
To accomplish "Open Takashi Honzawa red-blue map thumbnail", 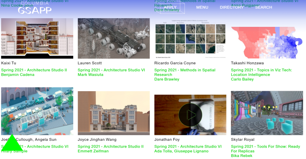I will pyautogui.click(x=267, y=42).
